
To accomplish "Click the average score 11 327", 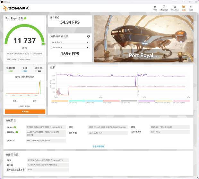I will point(24,71).
